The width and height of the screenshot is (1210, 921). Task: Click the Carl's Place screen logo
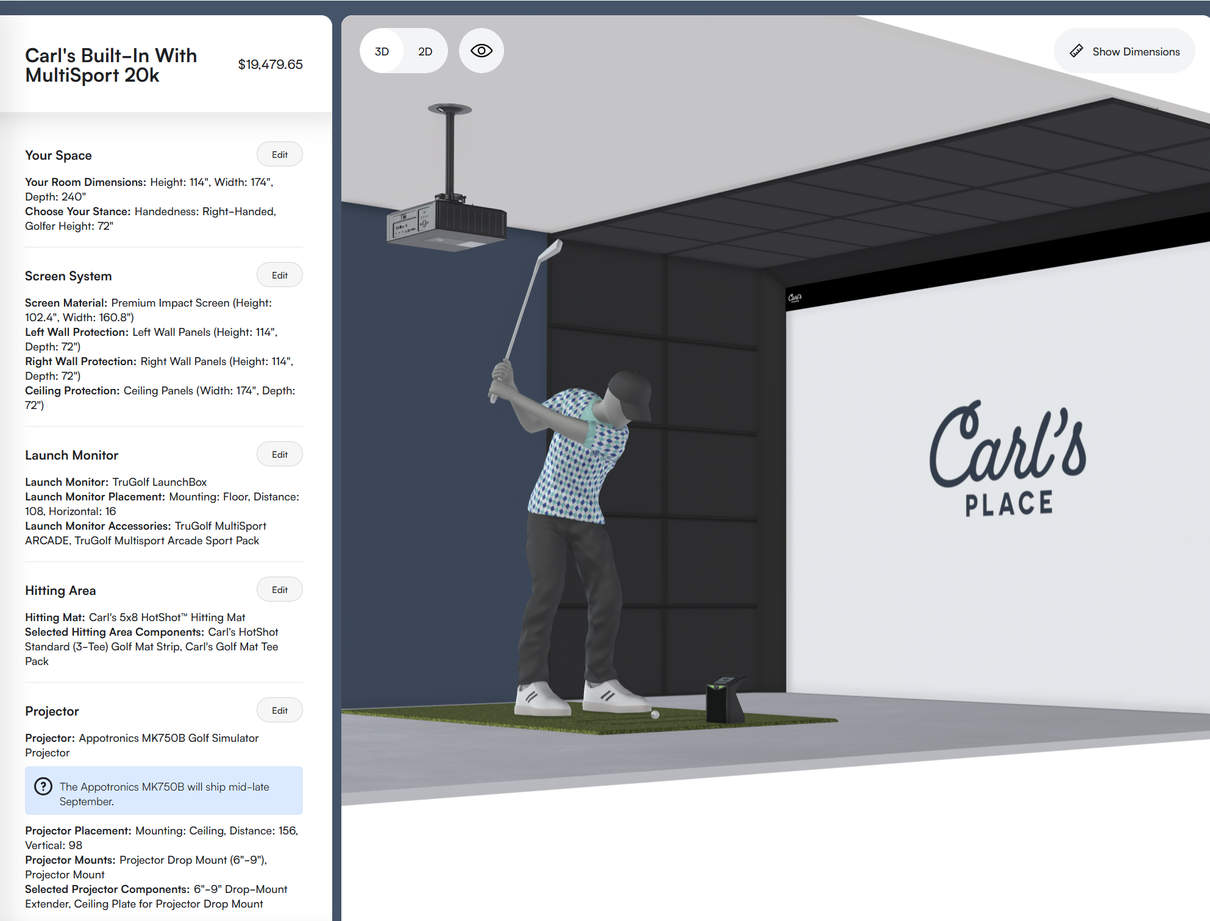[1008, 458]
